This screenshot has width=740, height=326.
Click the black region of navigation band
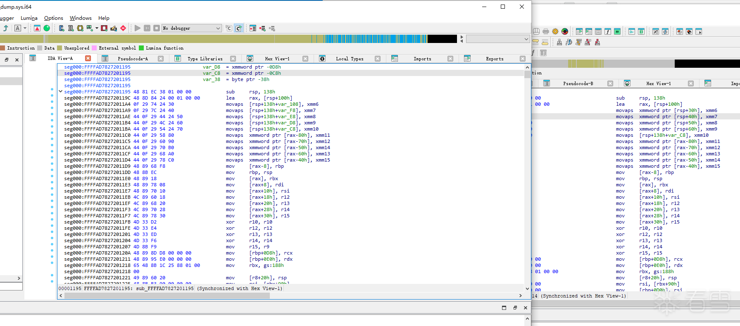[x=442, y=39]
